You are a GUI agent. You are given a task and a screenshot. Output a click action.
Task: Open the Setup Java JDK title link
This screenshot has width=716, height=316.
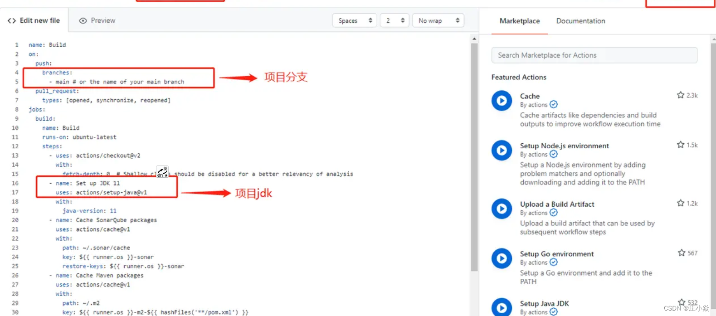click(544, 304)
